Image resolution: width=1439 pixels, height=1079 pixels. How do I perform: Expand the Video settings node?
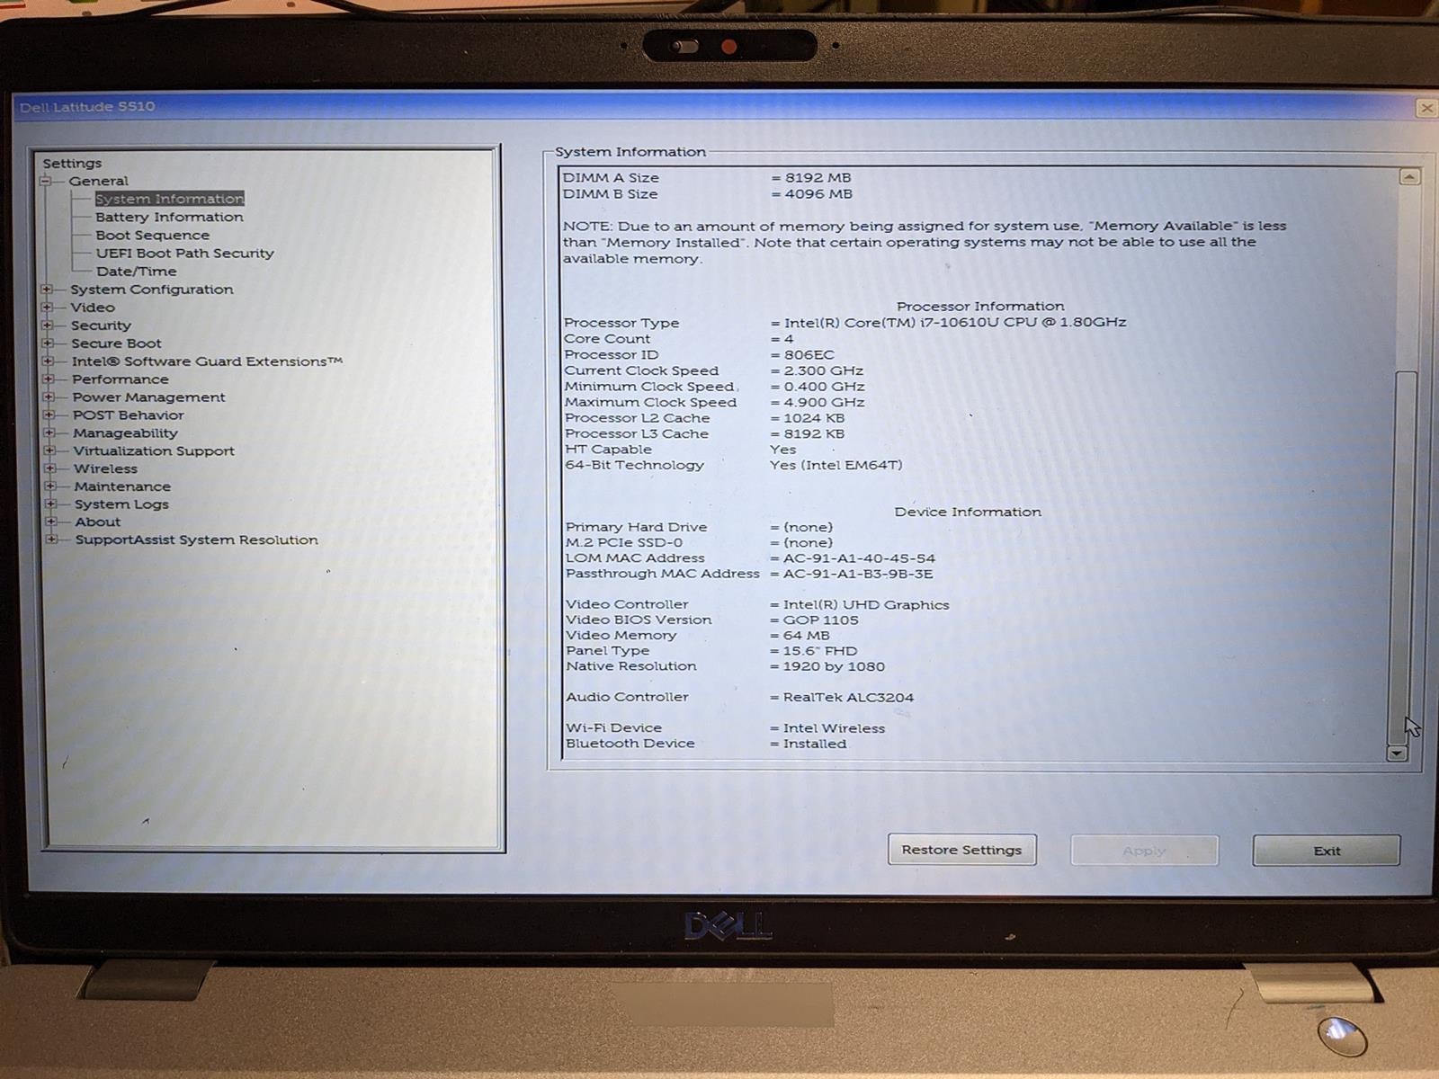[46, 308]
